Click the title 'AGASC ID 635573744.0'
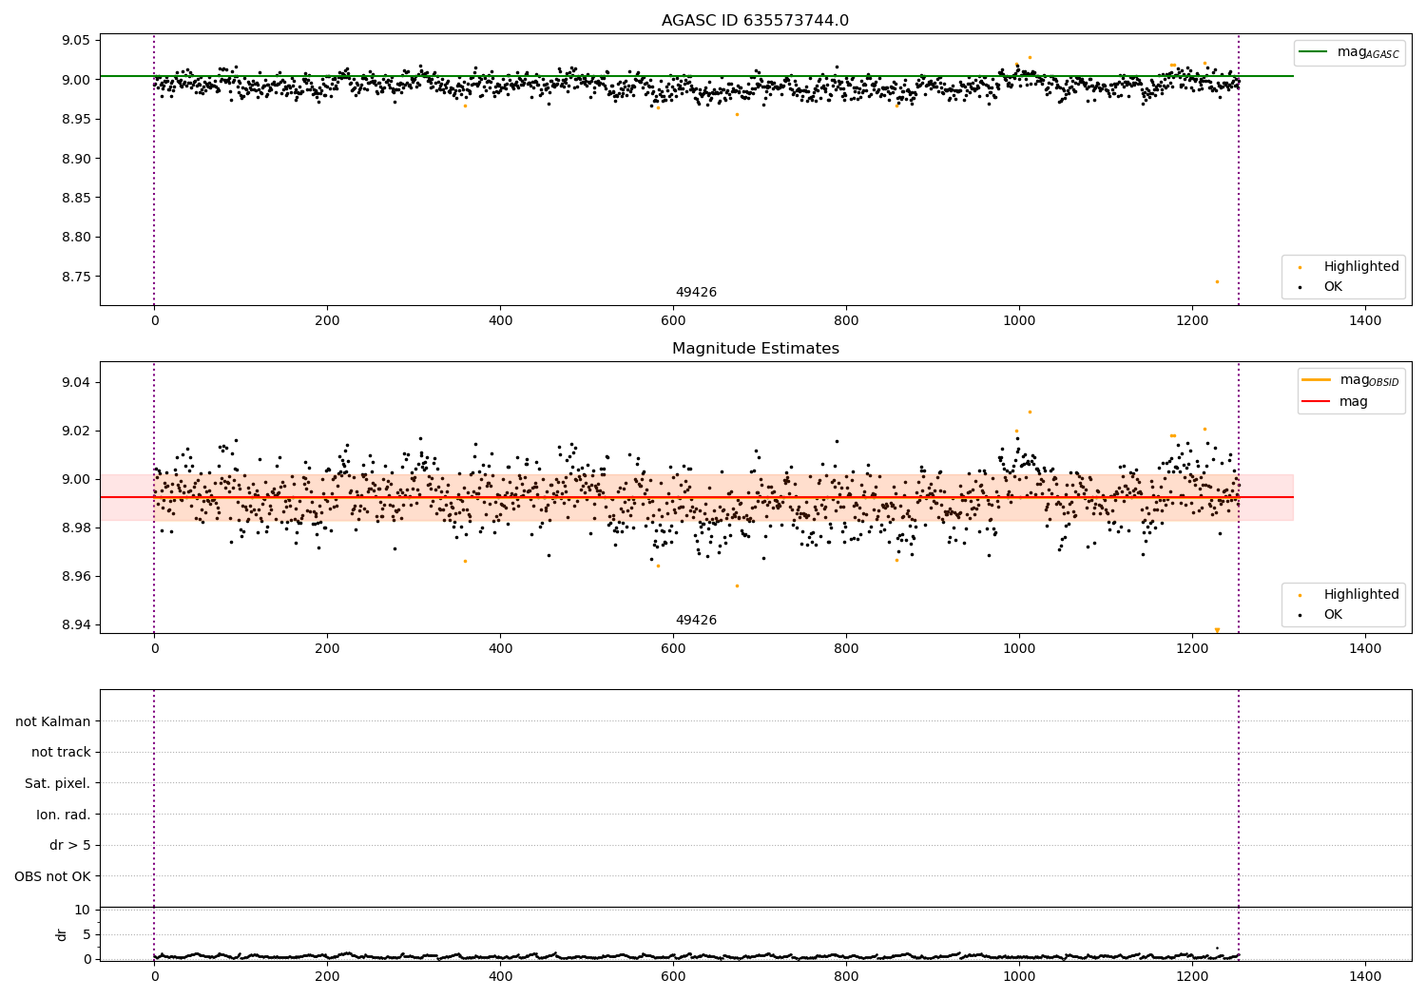This screenshot has width=1426, height=998. coord(755,21)
